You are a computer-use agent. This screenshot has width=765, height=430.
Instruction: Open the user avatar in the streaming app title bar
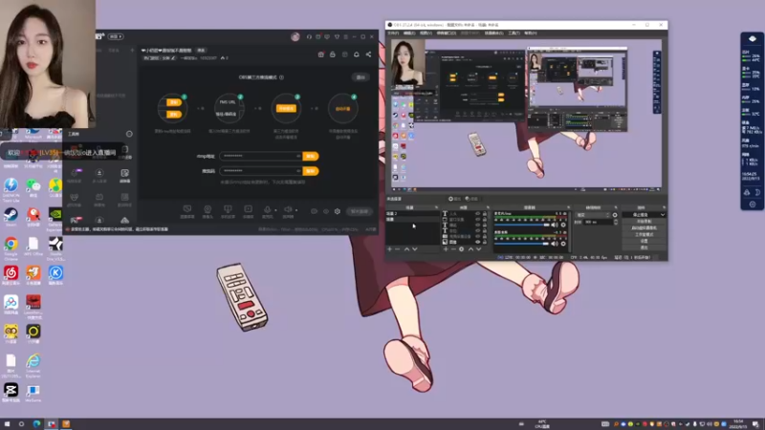pyautogui.click(x=295, y=36)
